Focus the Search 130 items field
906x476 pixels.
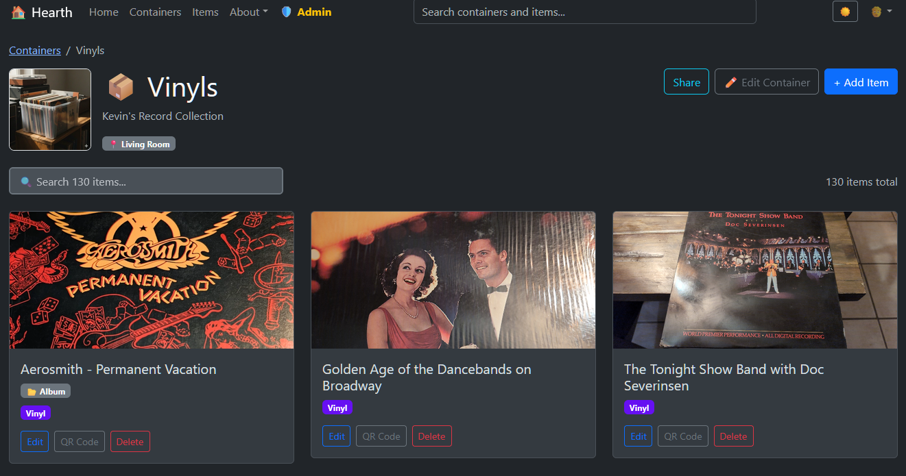[146, 181]
